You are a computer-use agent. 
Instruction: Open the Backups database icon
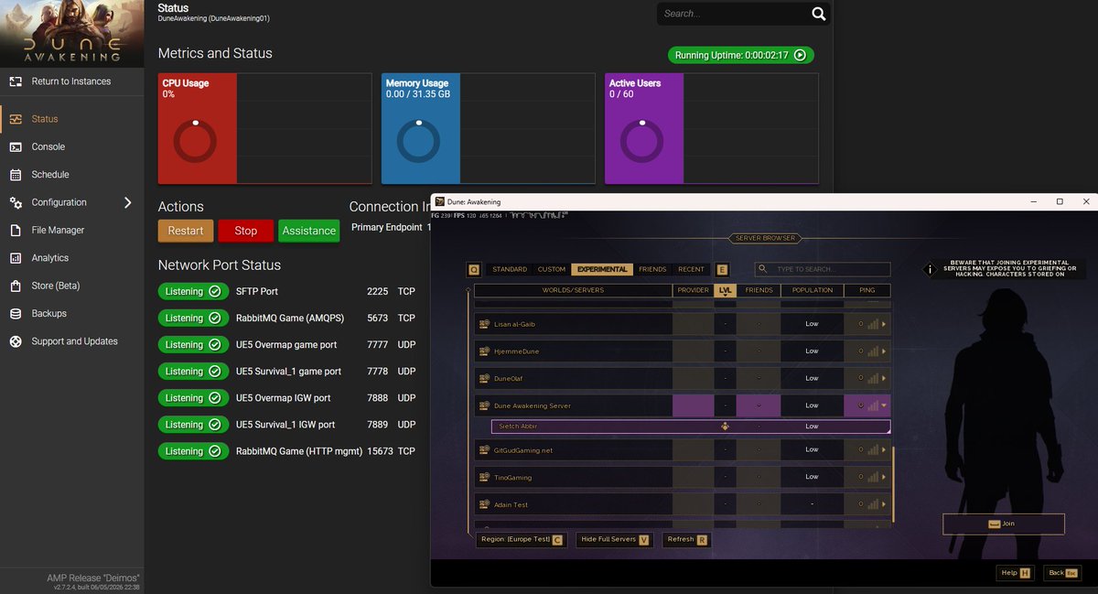point(15,314)
